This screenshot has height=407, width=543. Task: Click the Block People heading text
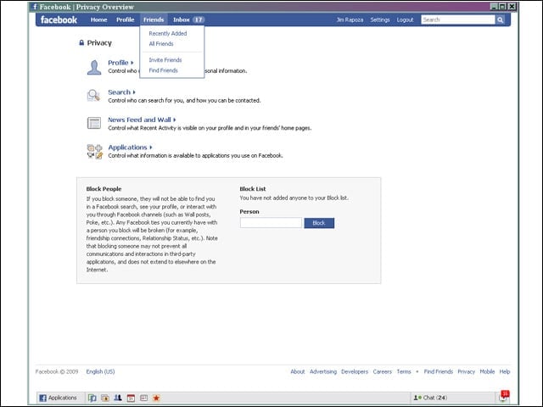104,189
